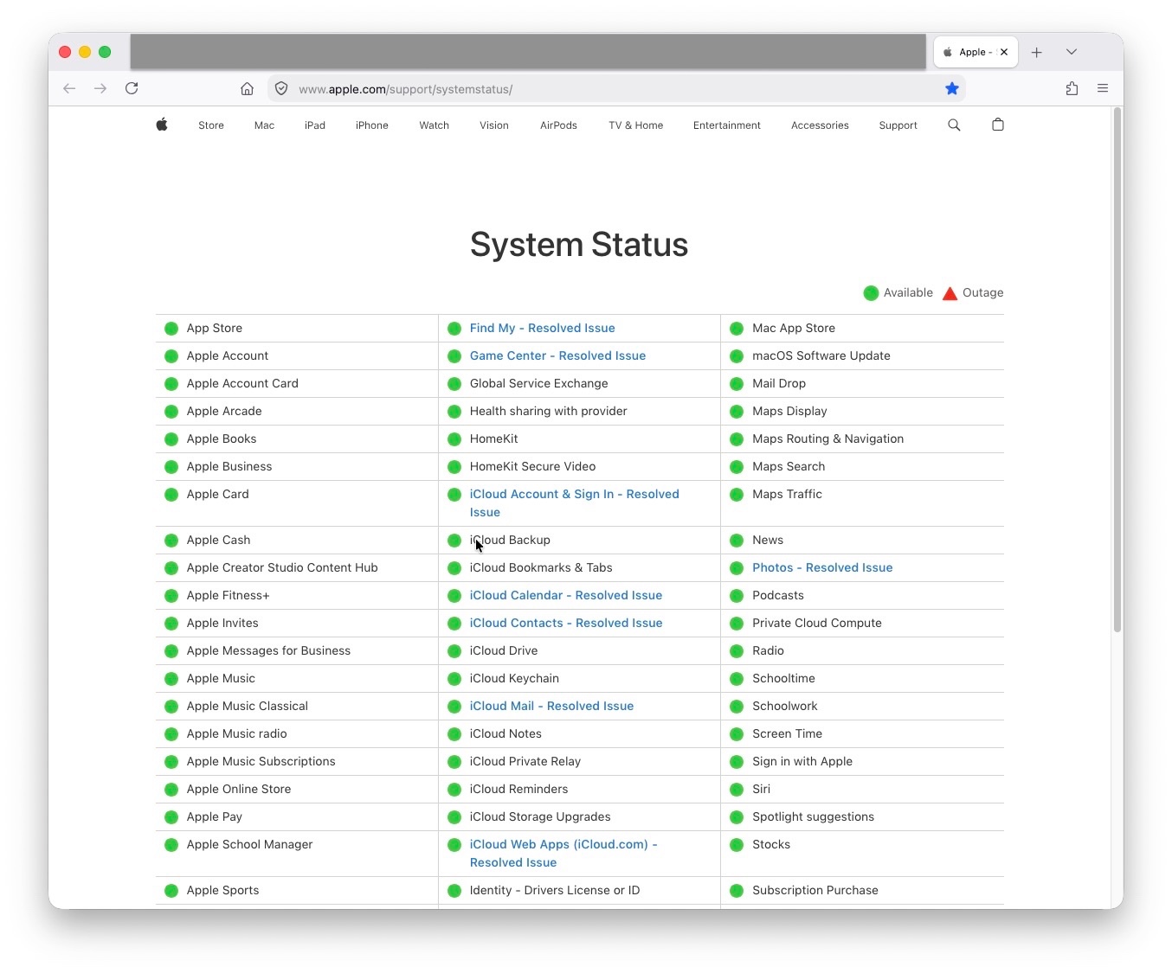The height and width of the screenshot is (973, 1172).
Task: Click the Subscription Purchase row text
Action: coord(815,890)
